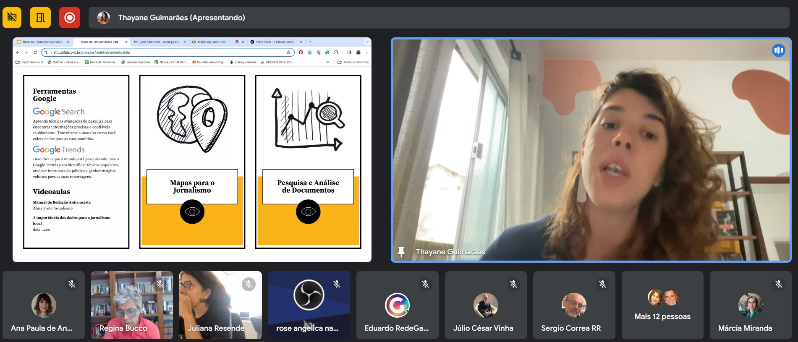Click the blue audio indicator on Thayane's video
This screenshot has width=798, height=342.
click(x=778, y=51)
